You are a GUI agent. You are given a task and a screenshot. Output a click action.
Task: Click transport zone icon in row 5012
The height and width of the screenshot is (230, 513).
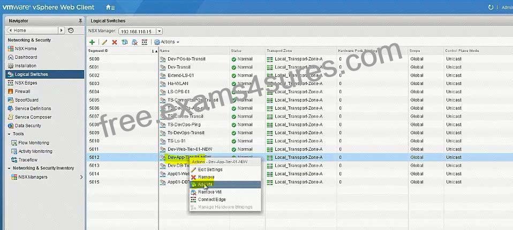tap(270, 157)
